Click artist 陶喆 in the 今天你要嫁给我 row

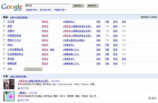pos(52,50)
